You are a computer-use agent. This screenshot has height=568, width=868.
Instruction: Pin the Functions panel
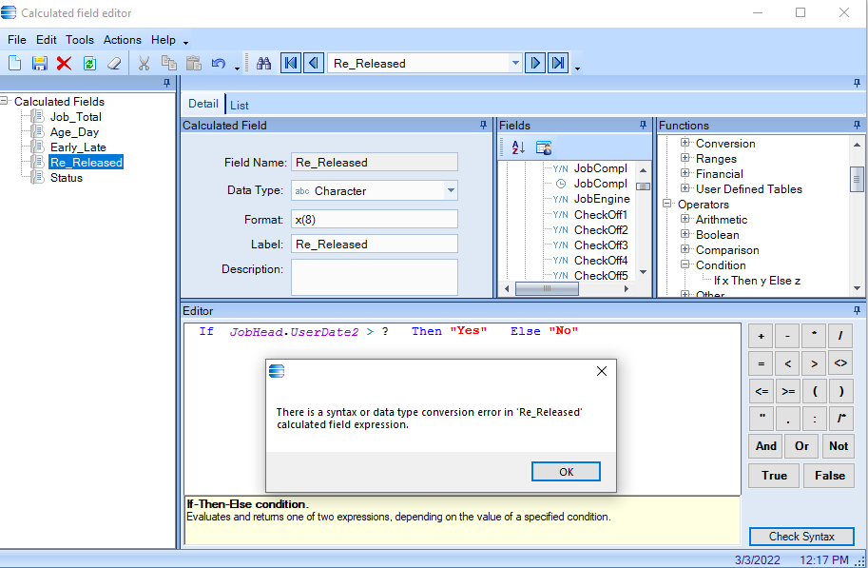857,126
